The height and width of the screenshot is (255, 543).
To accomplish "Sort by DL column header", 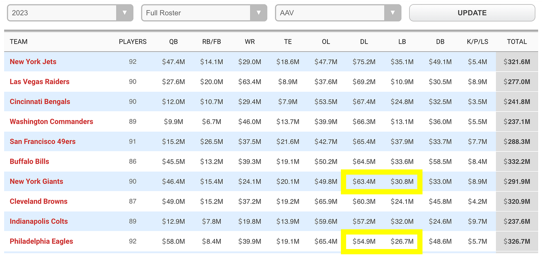I will (364, 42).
